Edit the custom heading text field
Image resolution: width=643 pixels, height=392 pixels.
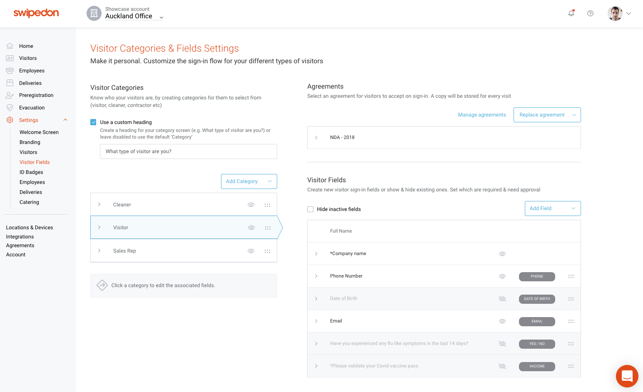pyautogui.click(x=189, y=151)
